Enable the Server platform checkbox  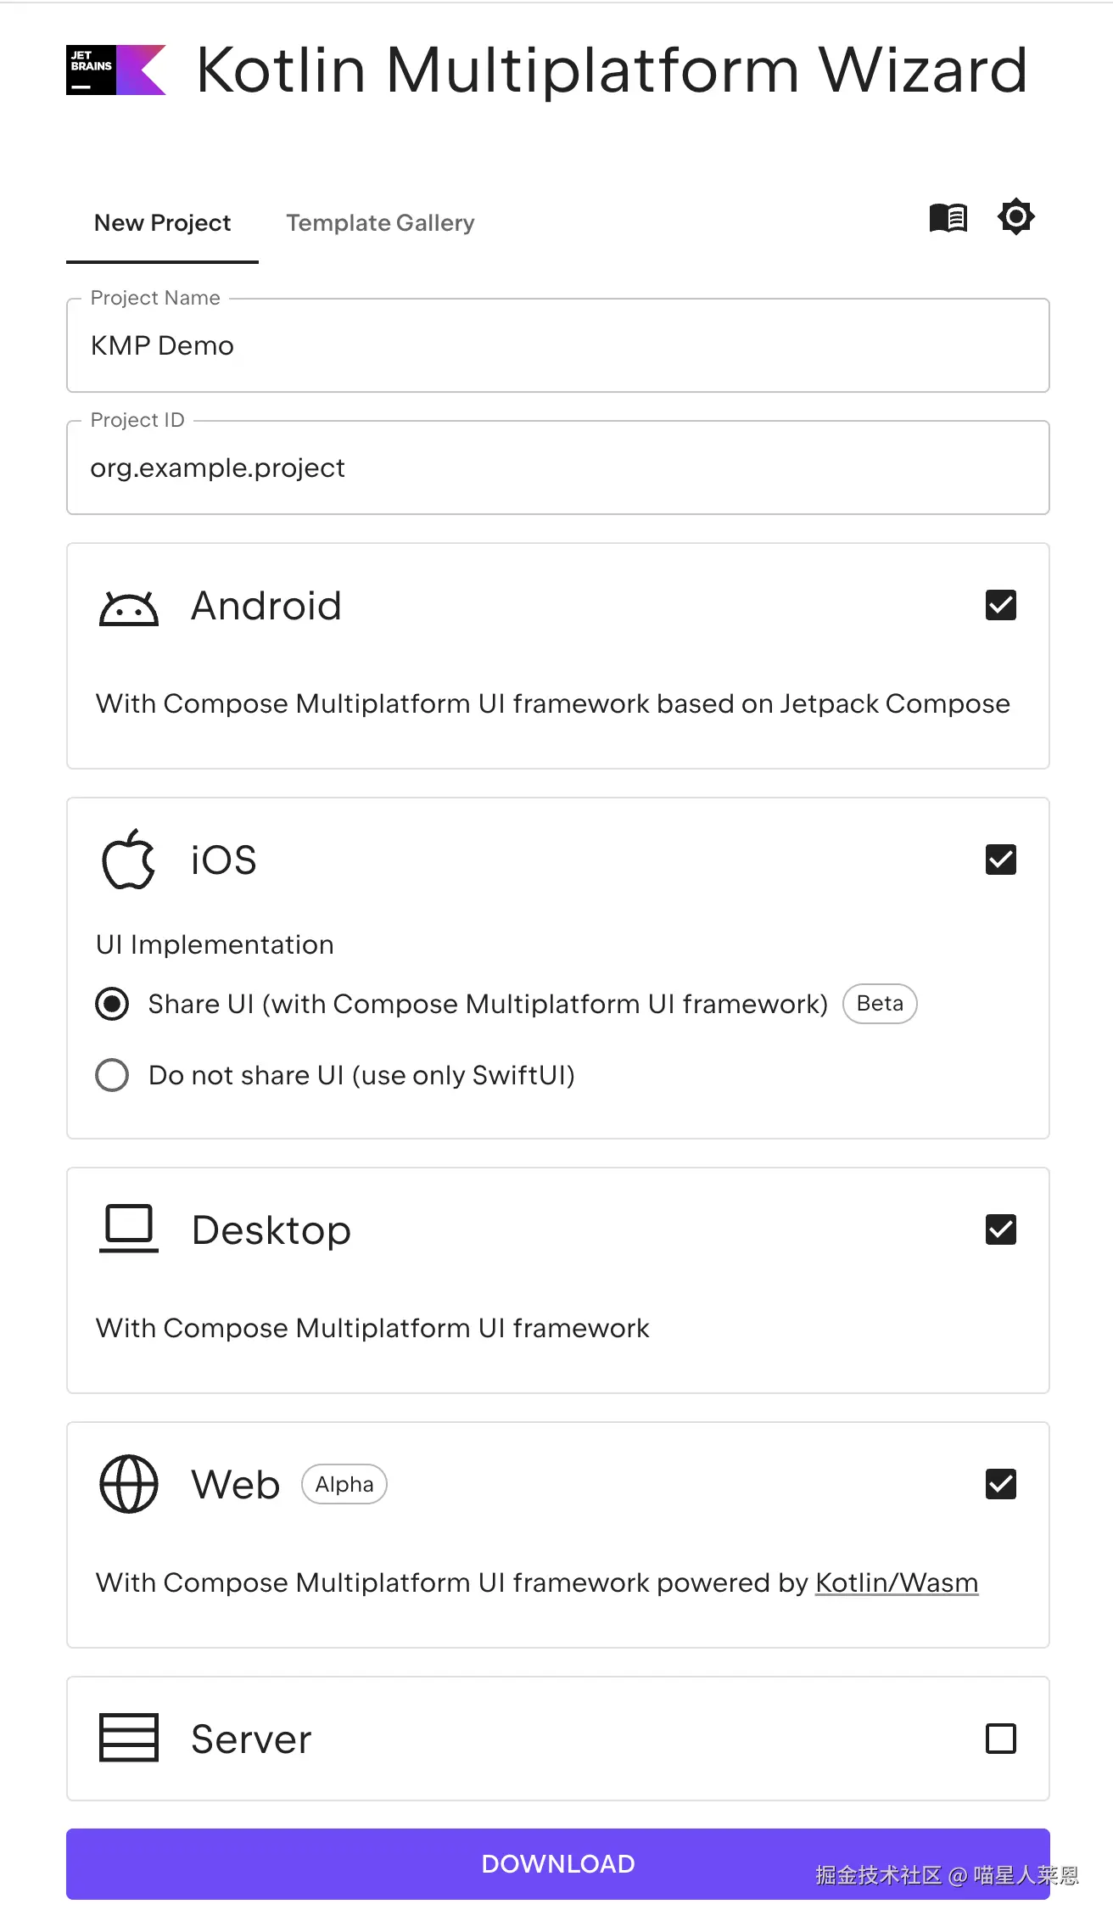pyautogui.click(x=1001, y=1739)
